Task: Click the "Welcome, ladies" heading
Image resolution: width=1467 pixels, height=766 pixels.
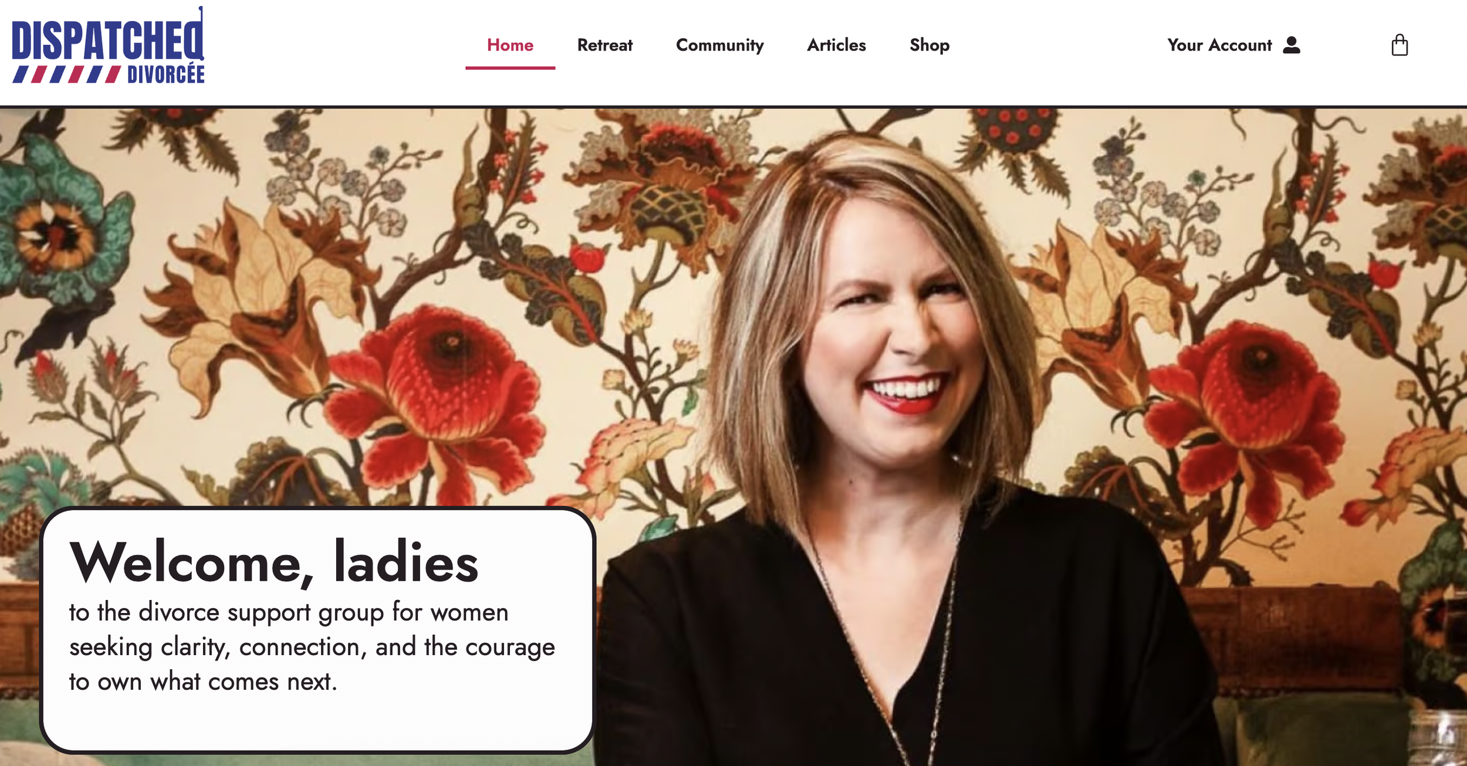Action: [273, 562]
